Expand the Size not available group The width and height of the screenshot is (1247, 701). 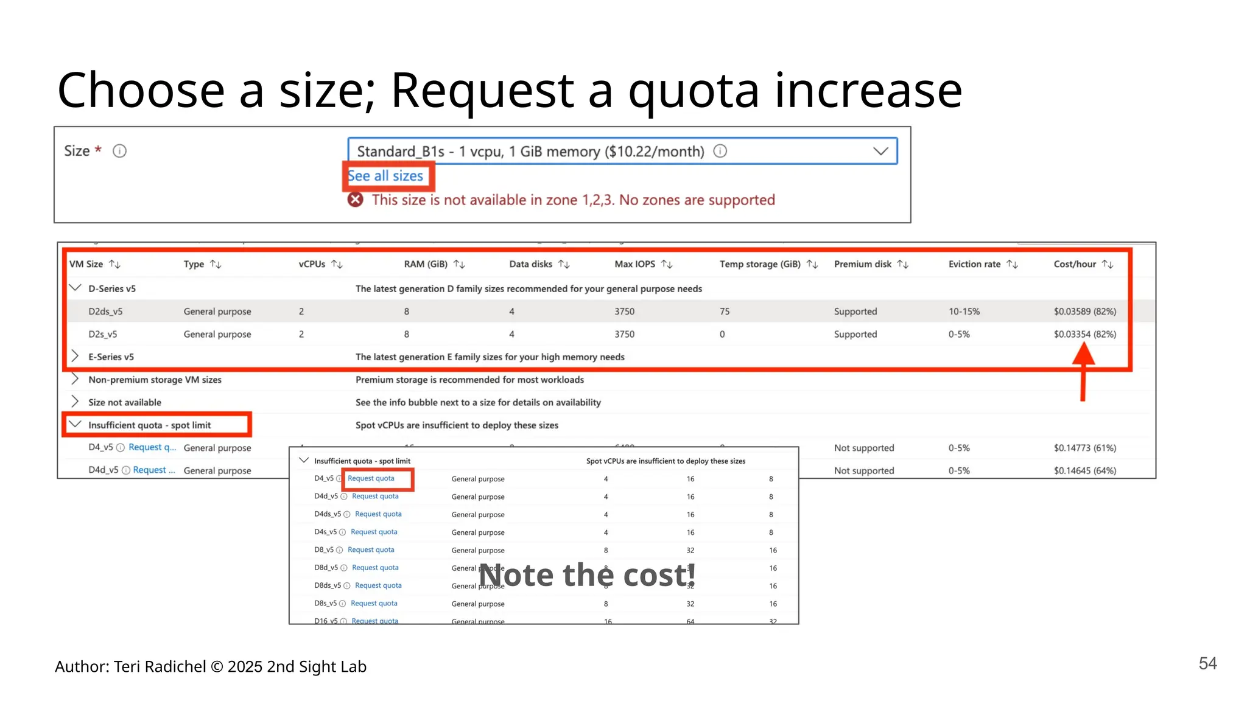[75, 402]
